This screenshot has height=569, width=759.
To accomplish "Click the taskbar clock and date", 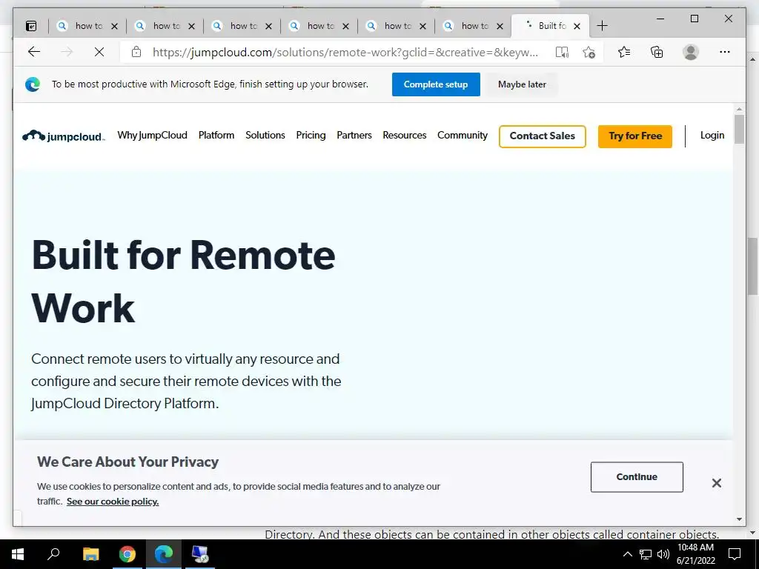I will pos(695,554).
